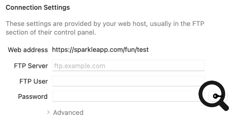Click the FTP User label
The height and width of the screenshot is (123, 241).
click(x=34, y=81)
